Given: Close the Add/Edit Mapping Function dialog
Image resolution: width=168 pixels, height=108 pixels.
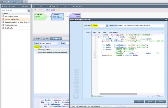Looking at the screenshot, I should 166,20.
